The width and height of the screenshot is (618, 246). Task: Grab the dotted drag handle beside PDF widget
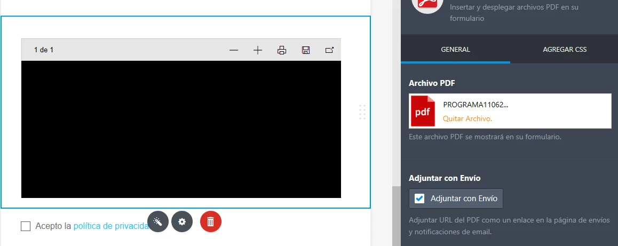pos(362,112)
